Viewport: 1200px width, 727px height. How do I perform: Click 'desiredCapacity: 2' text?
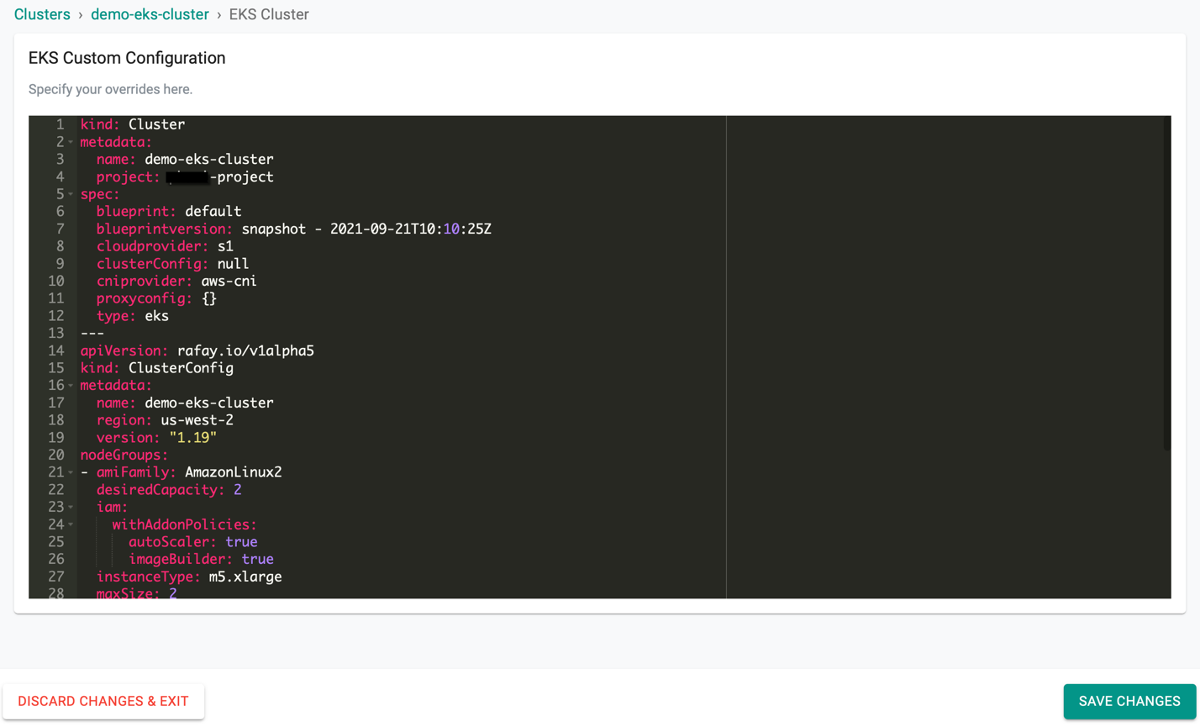coord(169,490)
